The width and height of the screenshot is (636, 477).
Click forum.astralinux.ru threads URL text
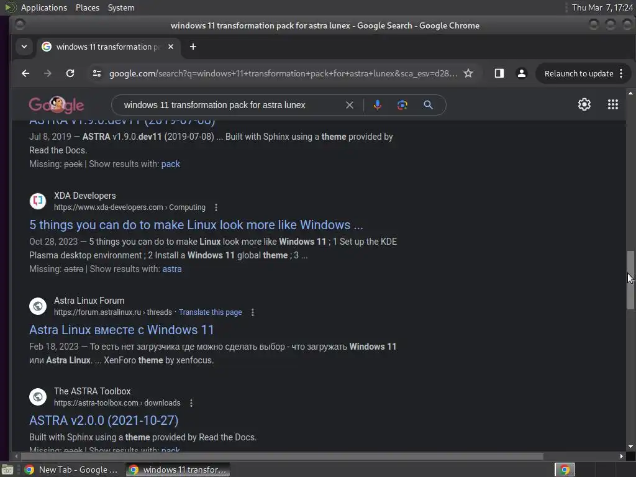coord(113,312)
